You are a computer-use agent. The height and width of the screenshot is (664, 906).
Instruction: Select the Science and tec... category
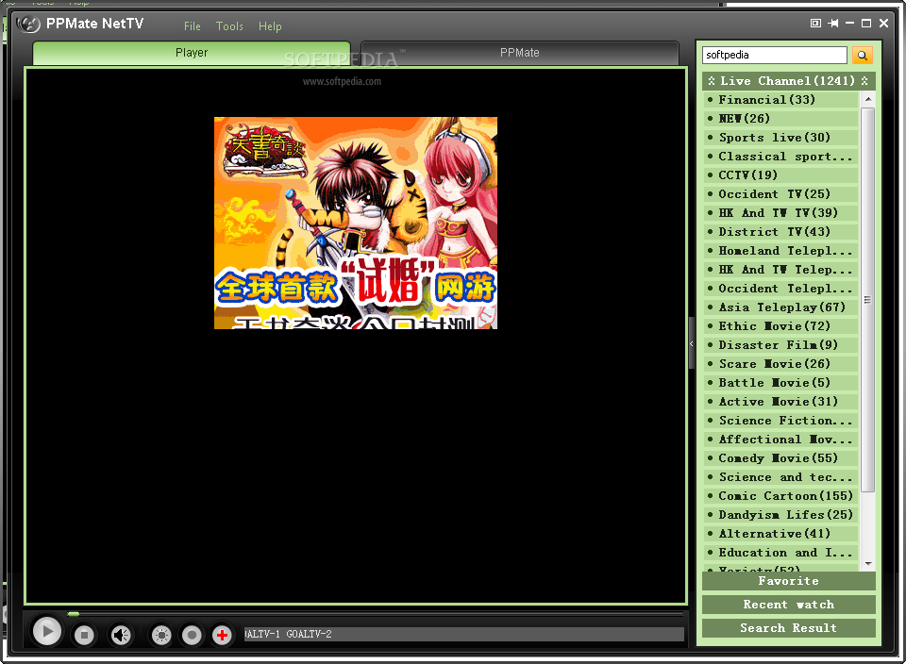[x=781, y=477]
